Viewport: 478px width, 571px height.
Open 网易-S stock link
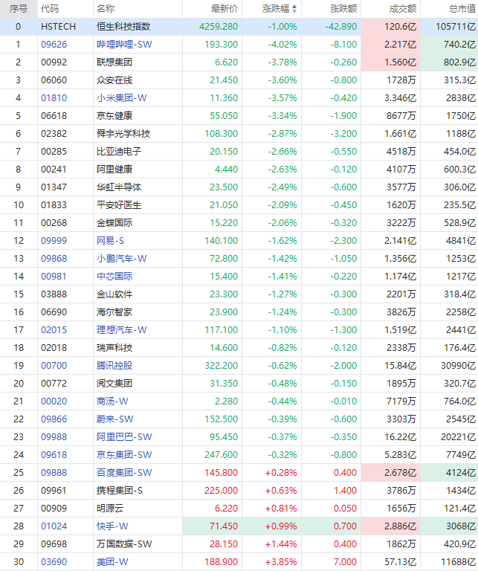(x=110, y=241)
